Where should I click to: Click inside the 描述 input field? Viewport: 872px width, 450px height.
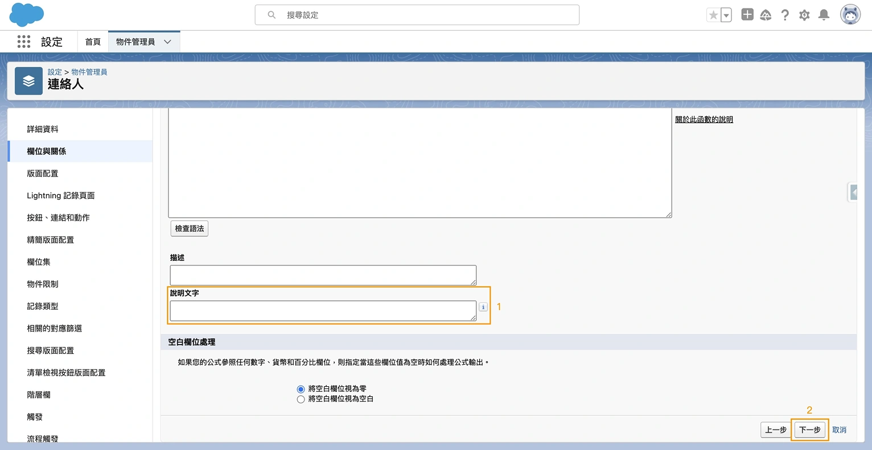(x=323, y=275)
